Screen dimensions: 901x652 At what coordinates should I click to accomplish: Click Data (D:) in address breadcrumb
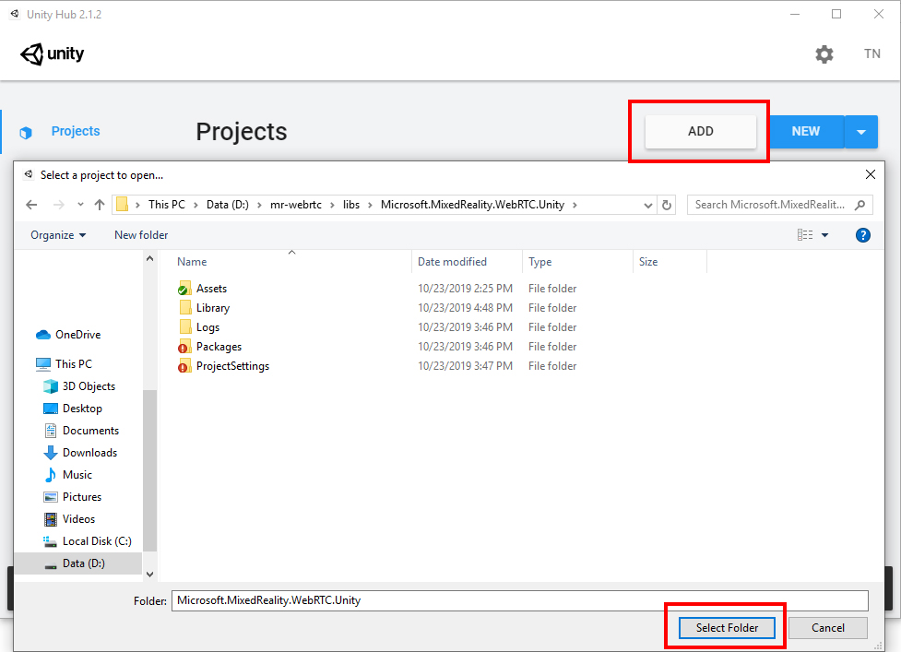click(x=228, y=205)
